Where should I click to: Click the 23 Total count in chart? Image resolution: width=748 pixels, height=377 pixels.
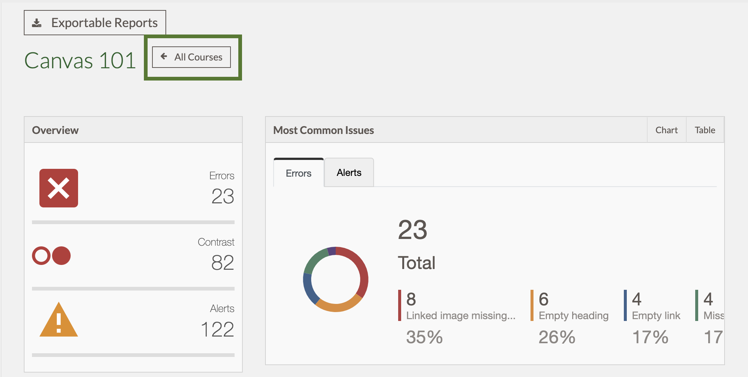pos(413,230)
